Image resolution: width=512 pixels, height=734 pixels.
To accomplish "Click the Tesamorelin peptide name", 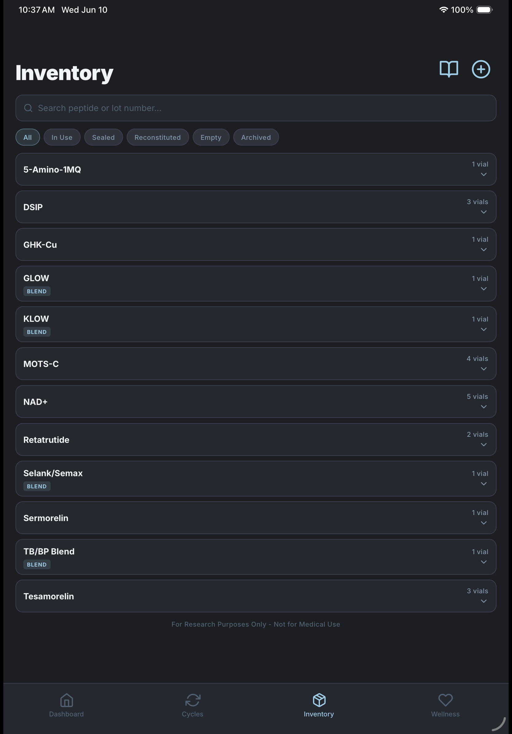I will click(x=48, y=596).
